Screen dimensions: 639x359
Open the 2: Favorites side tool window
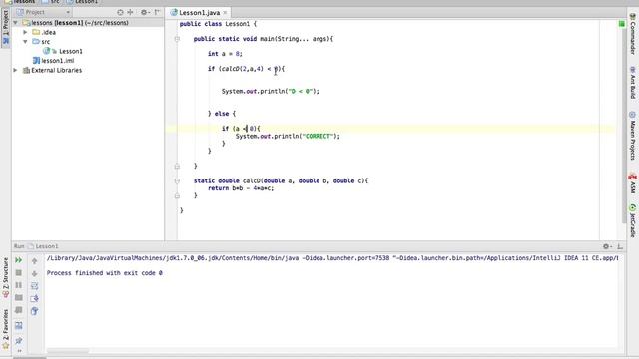coord(6,328)
